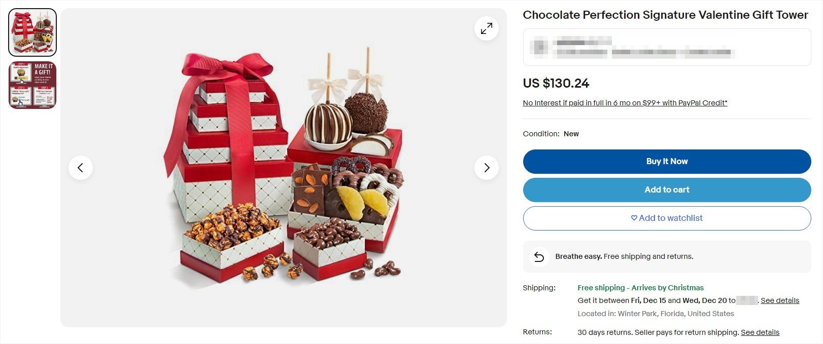Click the Free shipping Arrives by Christmas link
The width and height of the screenshot is (823, 344).
[x=640, y=287]
